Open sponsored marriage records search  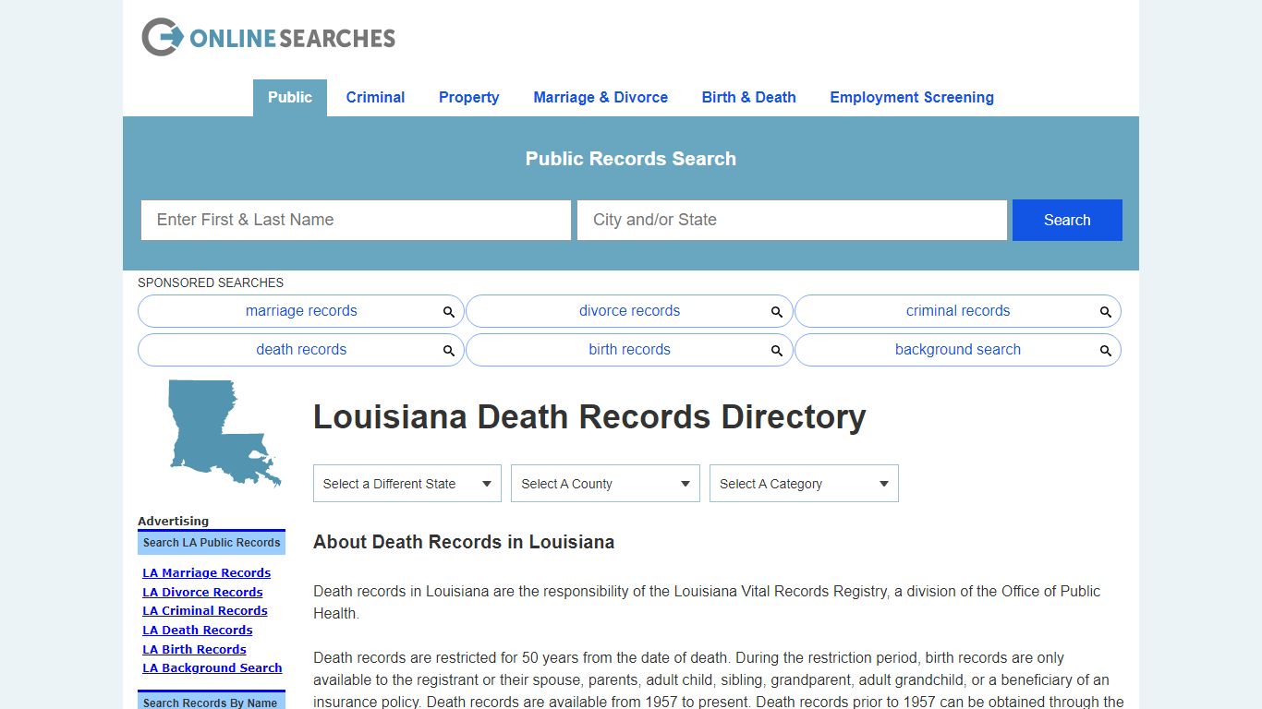point(301,311)
